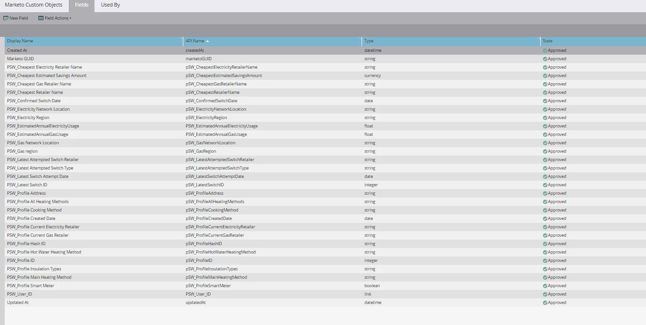Screen dimensions: 646x325
Task: Click API name pSW_ProfileSmartMeter
Action: [x=208, y=286]
